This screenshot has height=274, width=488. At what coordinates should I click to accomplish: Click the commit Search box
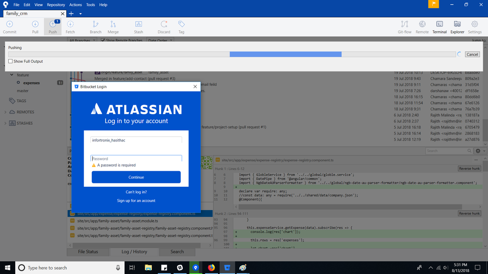[448, 151]
